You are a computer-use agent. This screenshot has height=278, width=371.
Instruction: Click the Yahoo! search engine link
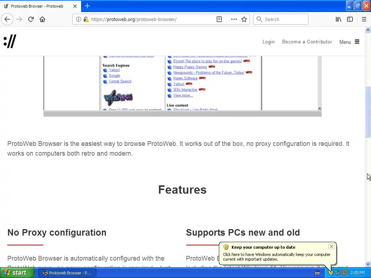tap(114, 70)
